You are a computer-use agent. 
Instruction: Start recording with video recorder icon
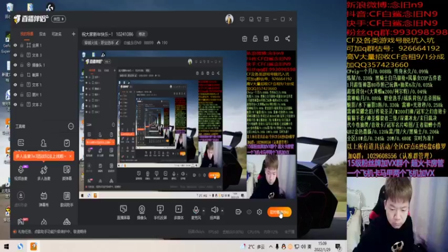(239, 212)
